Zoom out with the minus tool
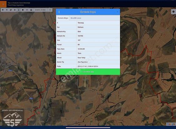The width and height of the screenshot is (176, 129). [x=7, y=10]
